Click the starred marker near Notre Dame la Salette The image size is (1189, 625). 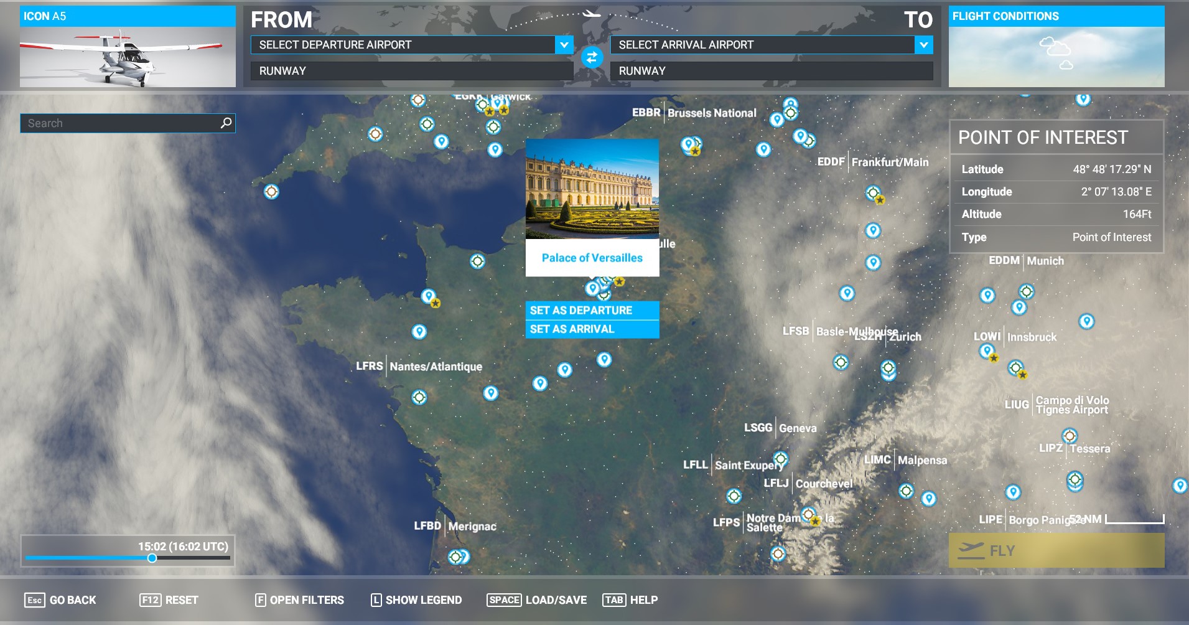pos(809,515)
